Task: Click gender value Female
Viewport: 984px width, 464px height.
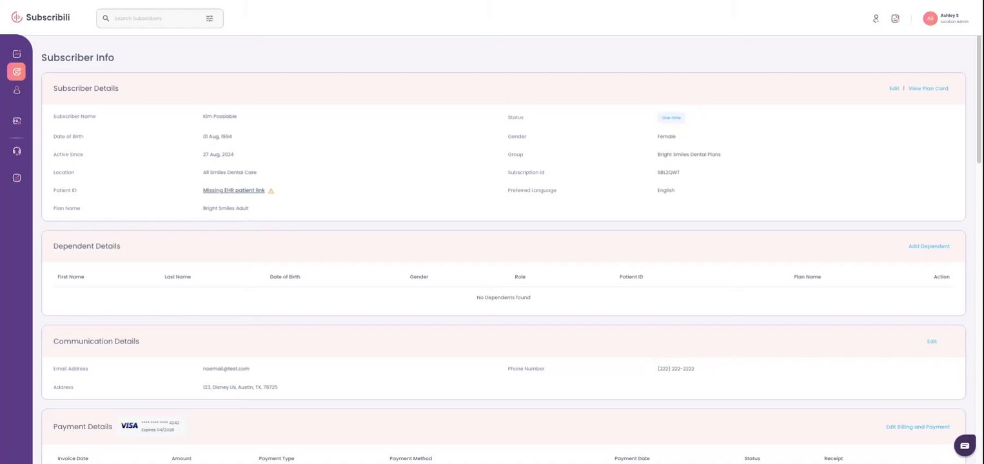Action: click(667, 137)
